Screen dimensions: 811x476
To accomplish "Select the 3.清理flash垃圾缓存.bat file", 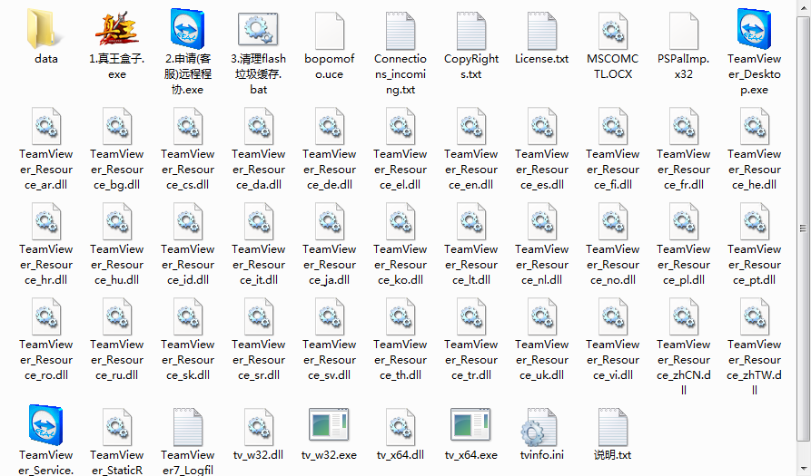I will [259, 29].
